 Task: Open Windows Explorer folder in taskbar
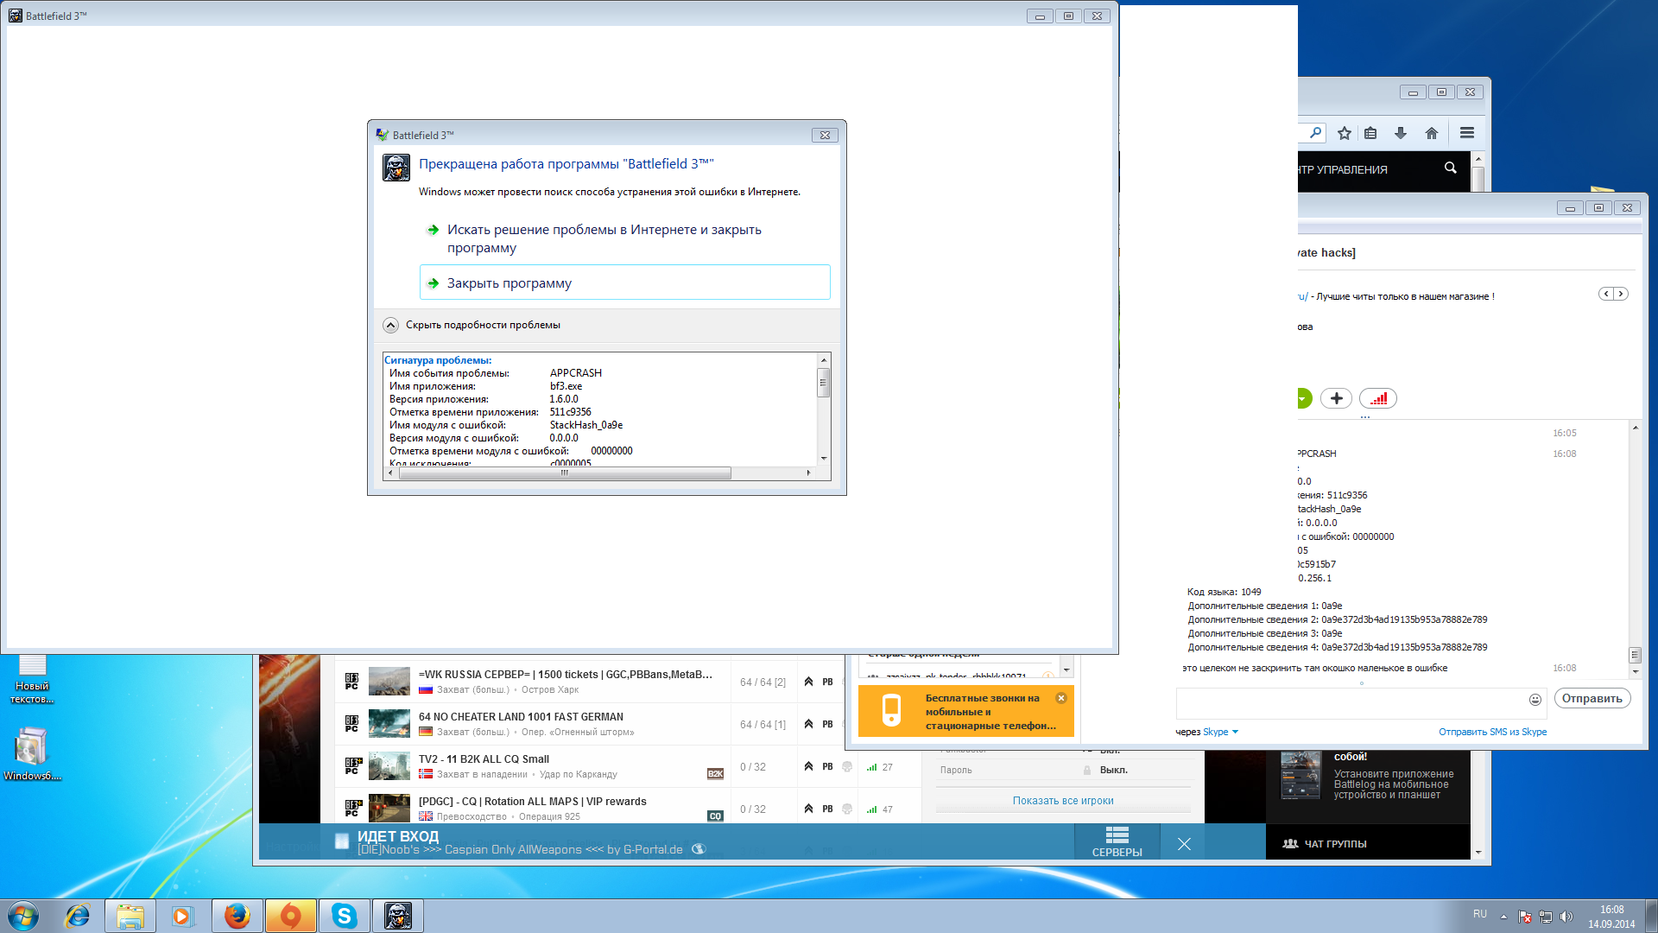coord(130,916)
